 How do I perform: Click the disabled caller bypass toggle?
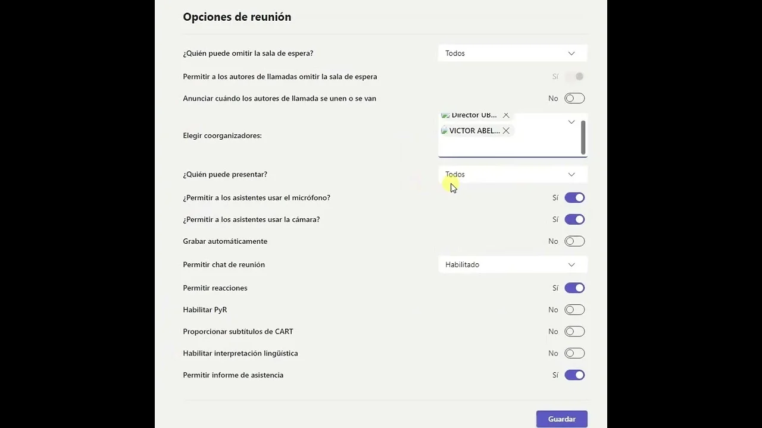[x=574, y=77]
